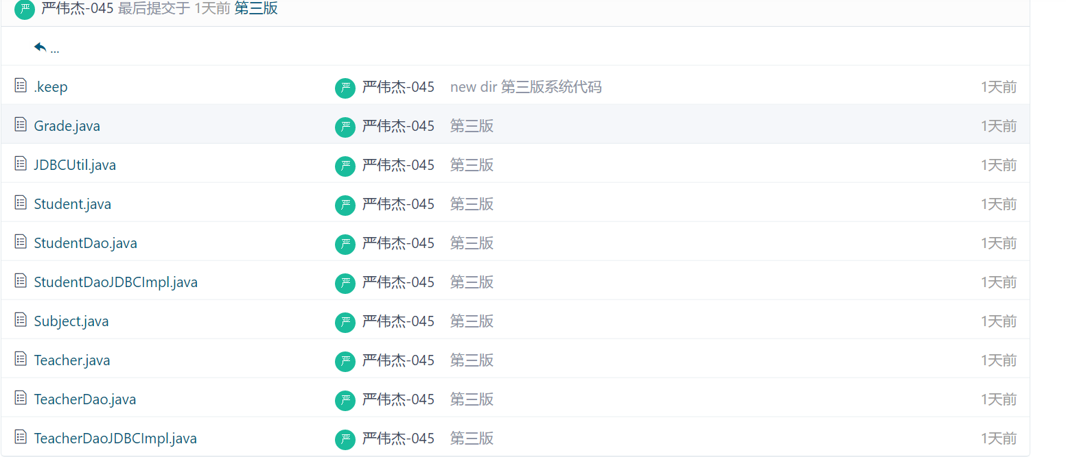Click the 第三版 commit message for Teacher.java
The height and width of the screenshot is (457, 1066).
pos(472,360)
